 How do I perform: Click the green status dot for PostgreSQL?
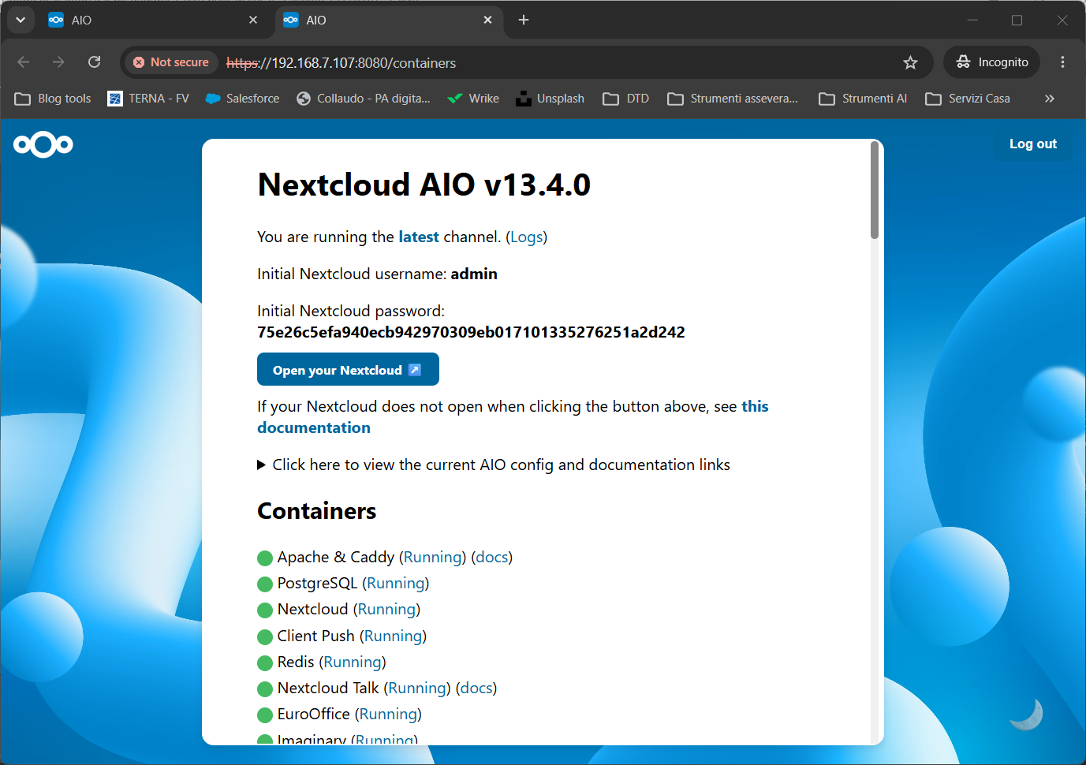[x=265, y=584]
